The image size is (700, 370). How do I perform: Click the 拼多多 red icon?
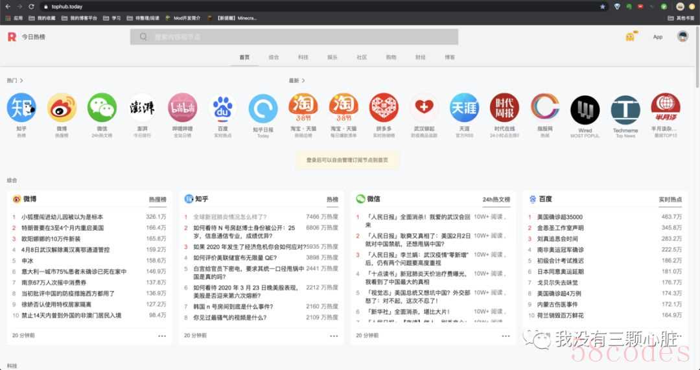tap(384, 108)
